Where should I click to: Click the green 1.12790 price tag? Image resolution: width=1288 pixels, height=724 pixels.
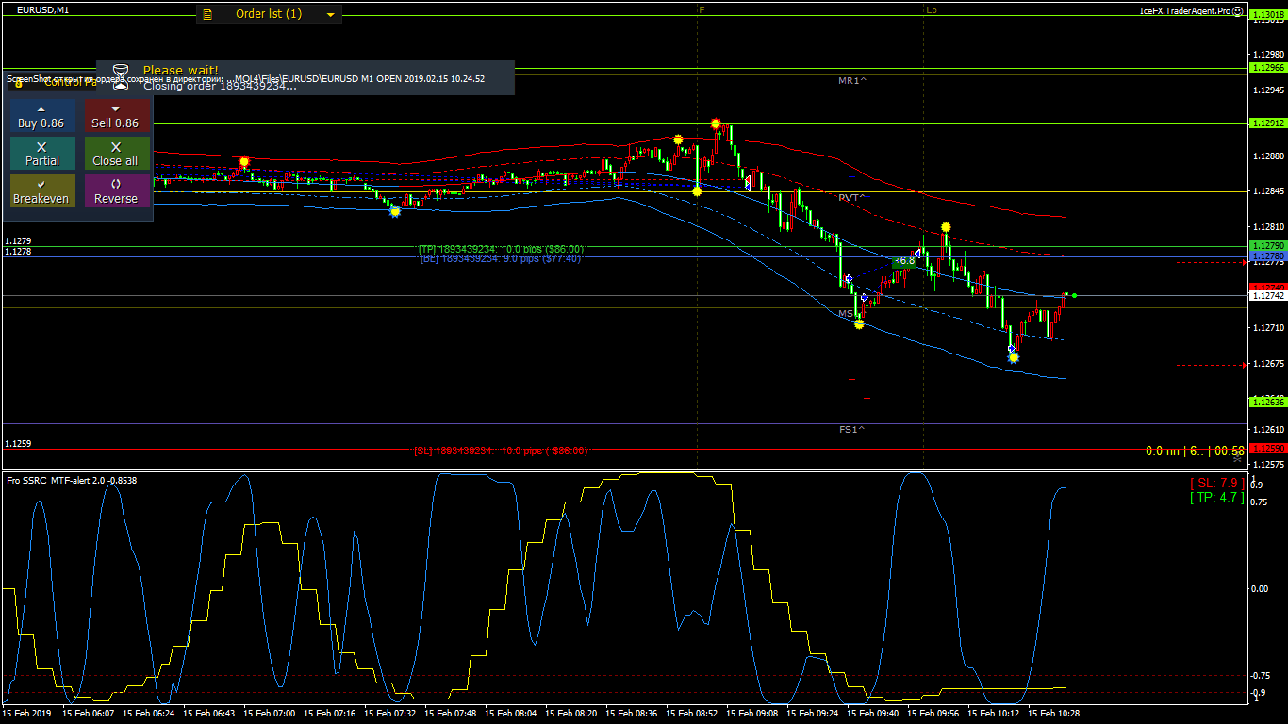click(x=1267, y=246)
